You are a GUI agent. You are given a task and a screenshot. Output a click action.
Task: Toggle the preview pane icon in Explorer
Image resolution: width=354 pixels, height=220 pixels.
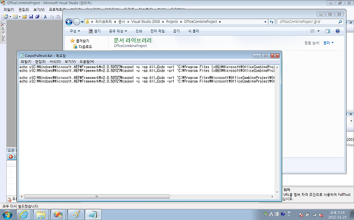(327, 31)
